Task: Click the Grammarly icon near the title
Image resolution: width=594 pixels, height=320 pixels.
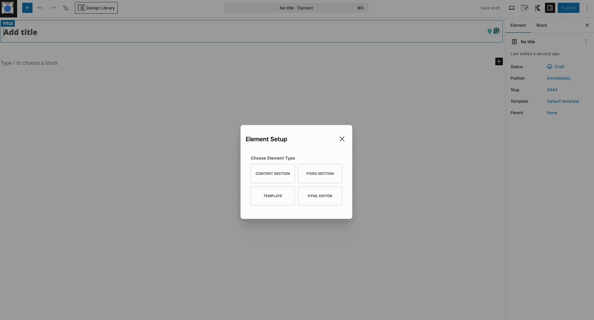Action: coord(496,31)
